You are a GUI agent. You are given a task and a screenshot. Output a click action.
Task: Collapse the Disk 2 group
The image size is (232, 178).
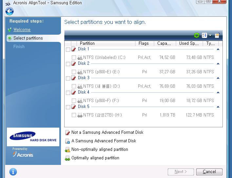[x=218, y=64]
